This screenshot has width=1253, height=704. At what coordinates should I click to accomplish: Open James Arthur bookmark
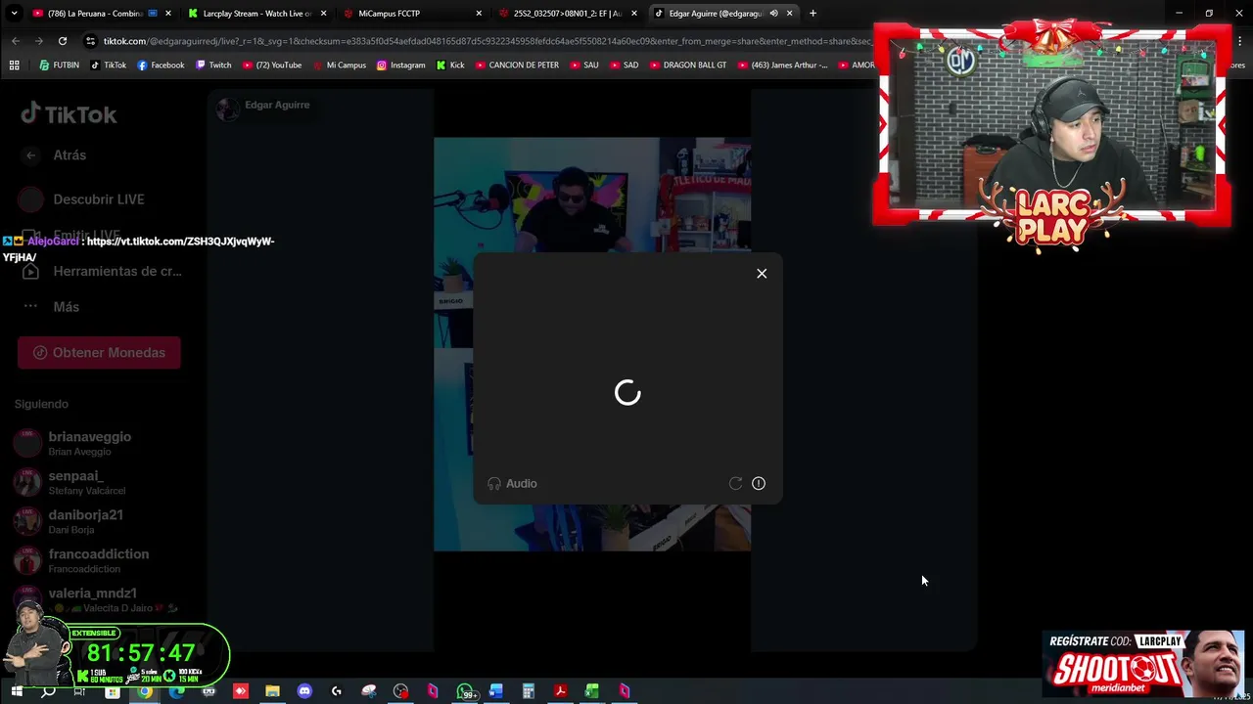pos(782,66)
